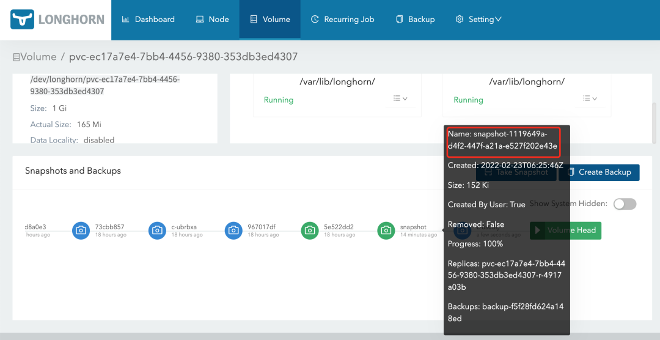Select the 967017df snapshot camera icon
Screen dimensions: 660x340
pyautogui.click(x=233, y=231)
